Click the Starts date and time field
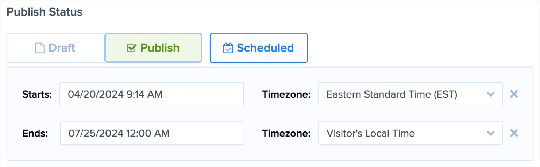 coord(151,94)
